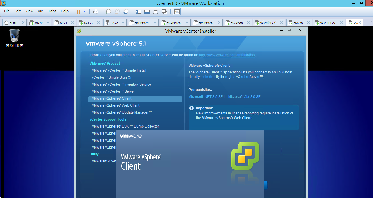Select VMware vCenter Inventory Service
373x198 pixels.
pyautogui.click(x=121, y=84)
